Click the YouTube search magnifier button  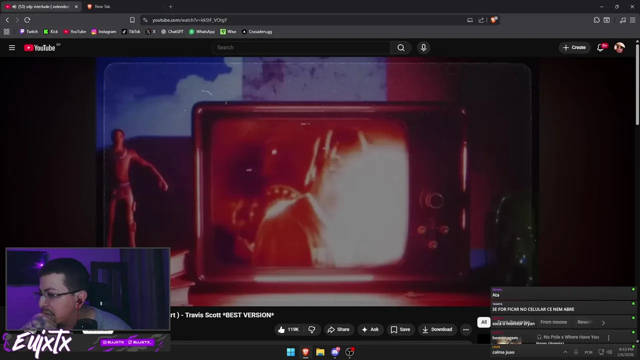(x=401, y=47)
